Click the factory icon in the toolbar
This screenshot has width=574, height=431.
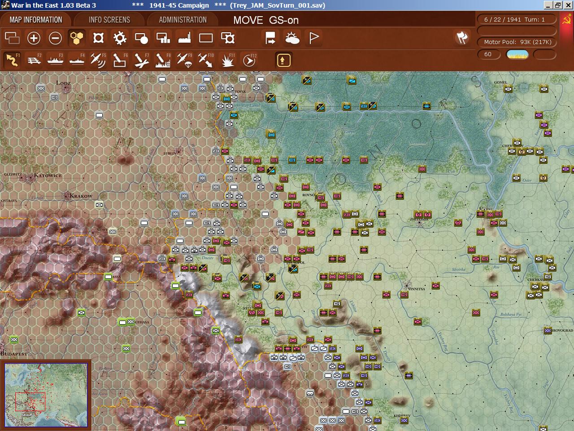pos(184,38)
